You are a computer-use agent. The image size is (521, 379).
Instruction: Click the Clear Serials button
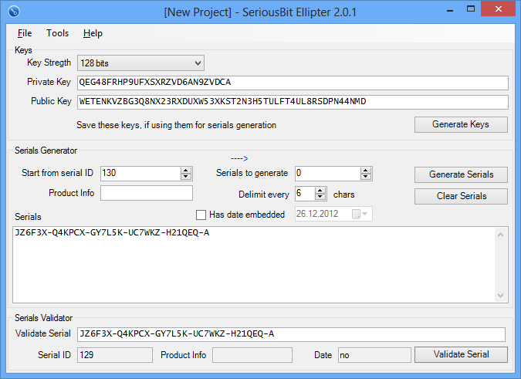[x=461, y=196]
